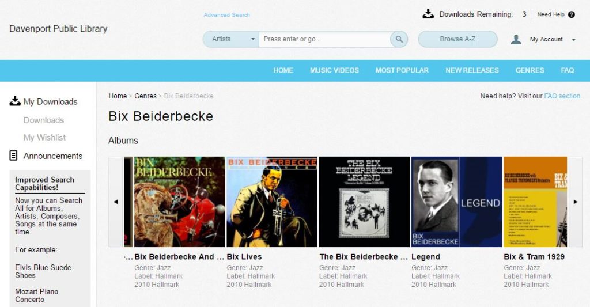The image size is (590, 307).
Task: Click the My Account user icon
Action: [516, 39]
